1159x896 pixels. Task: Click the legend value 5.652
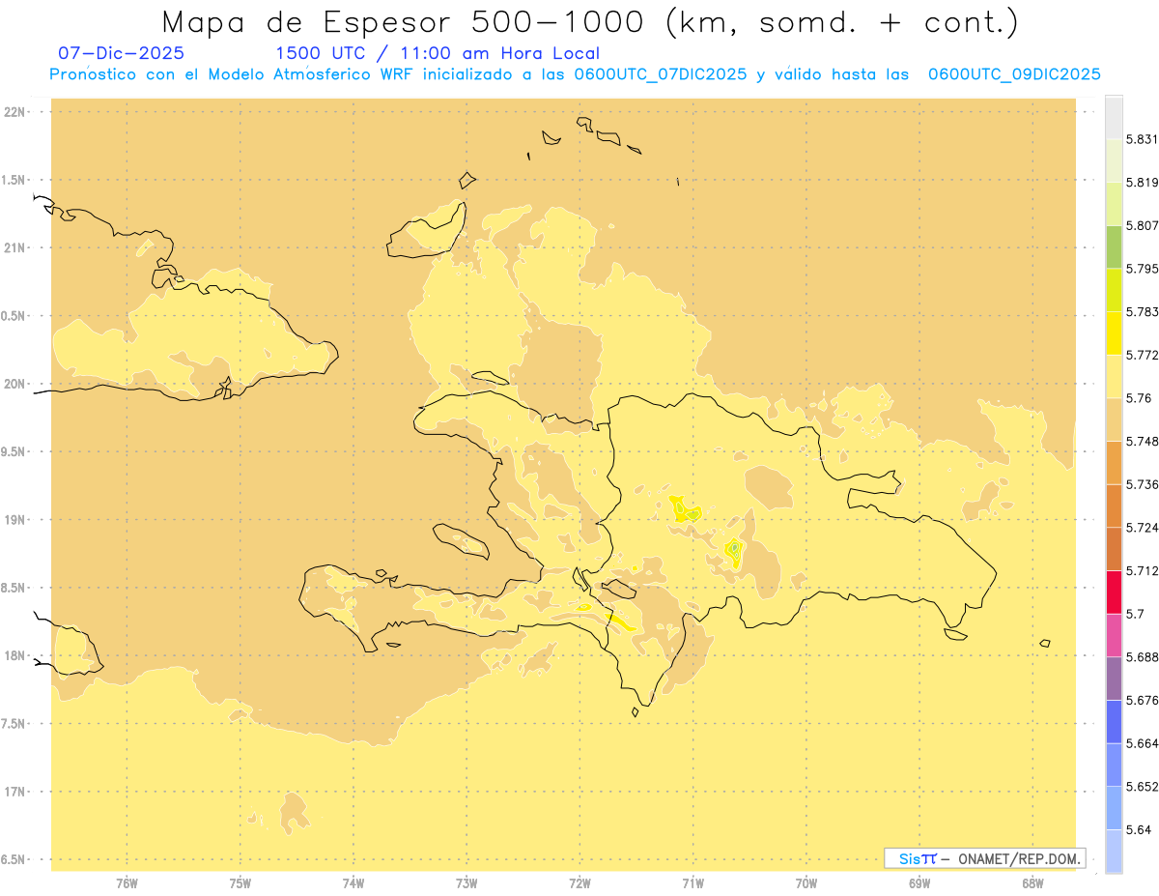click(x=1143, y=787)
